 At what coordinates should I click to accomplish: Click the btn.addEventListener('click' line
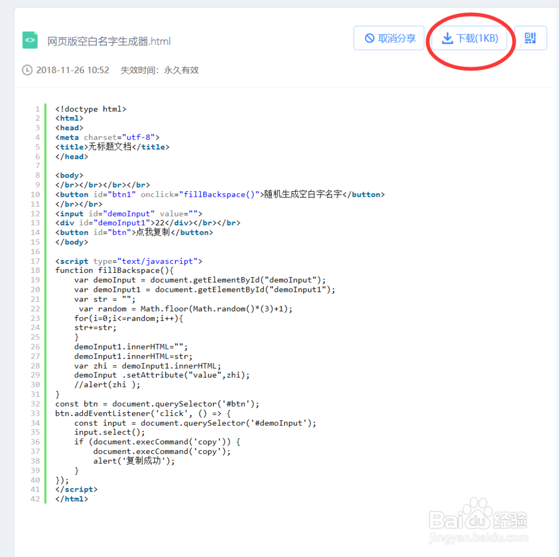(x=143, y=413)
